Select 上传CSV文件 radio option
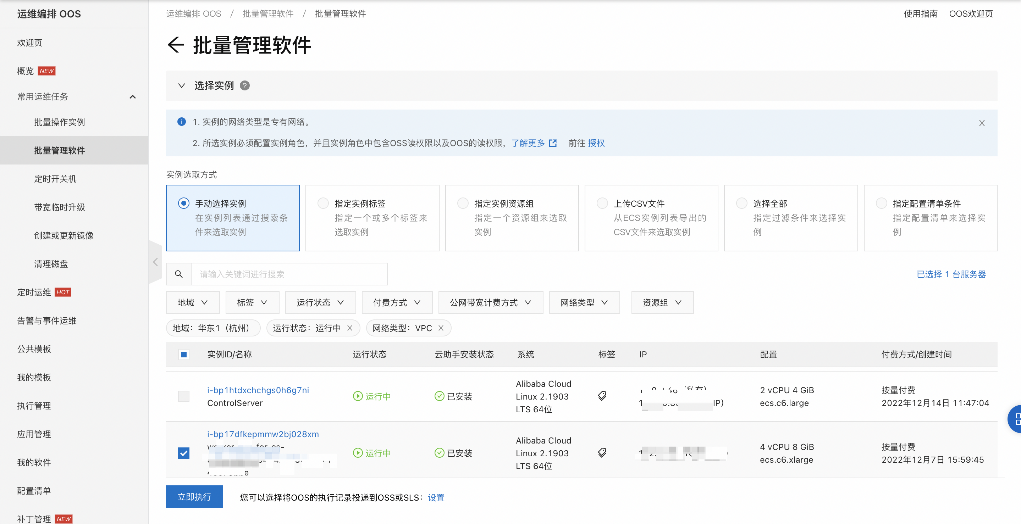This screenshot has height=524, width=1021. (x=602, y=203)
